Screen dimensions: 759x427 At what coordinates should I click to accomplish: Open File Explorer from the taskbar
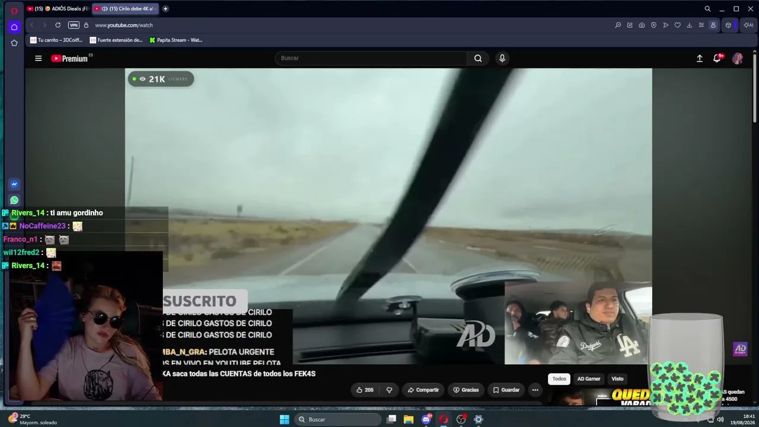tap(409, 419)
